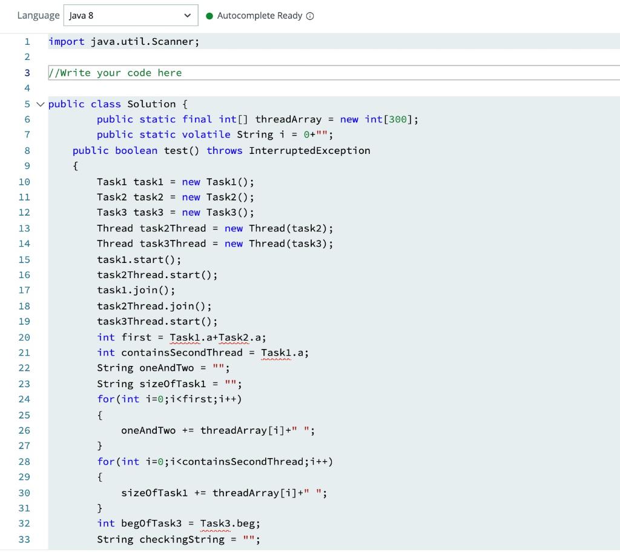Image resolution: width=620 pixels, height=552 pixels.
Task: Click the 'Autocomplete Ready' label
Action: (x=259, y=15)
